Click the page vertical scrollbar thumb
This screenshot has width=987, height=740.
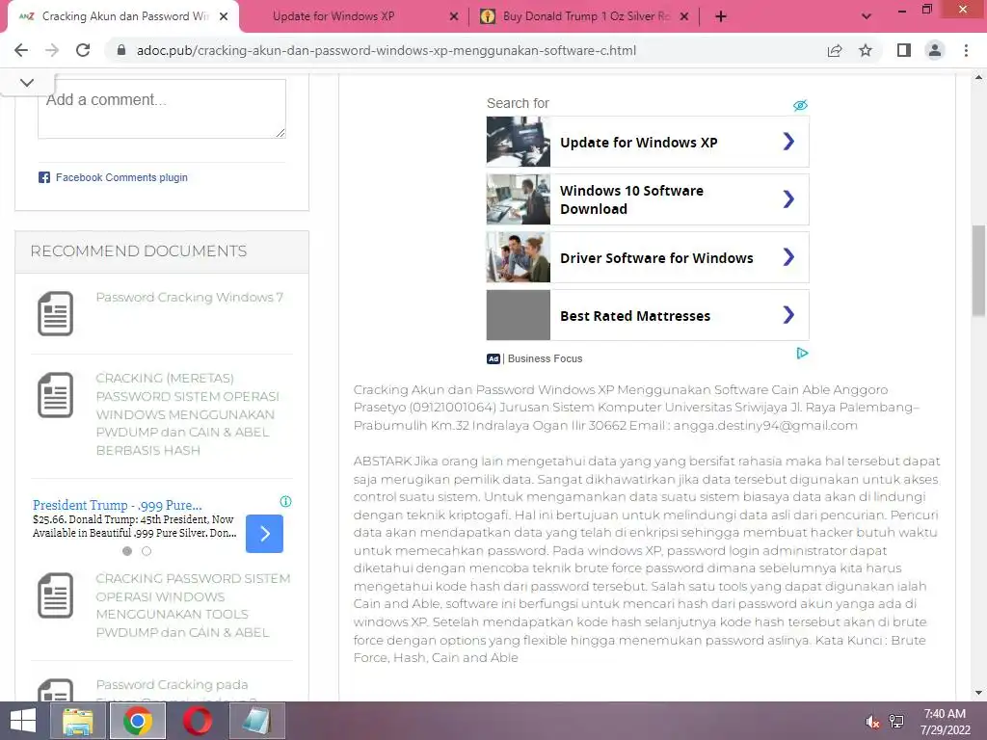978,271
